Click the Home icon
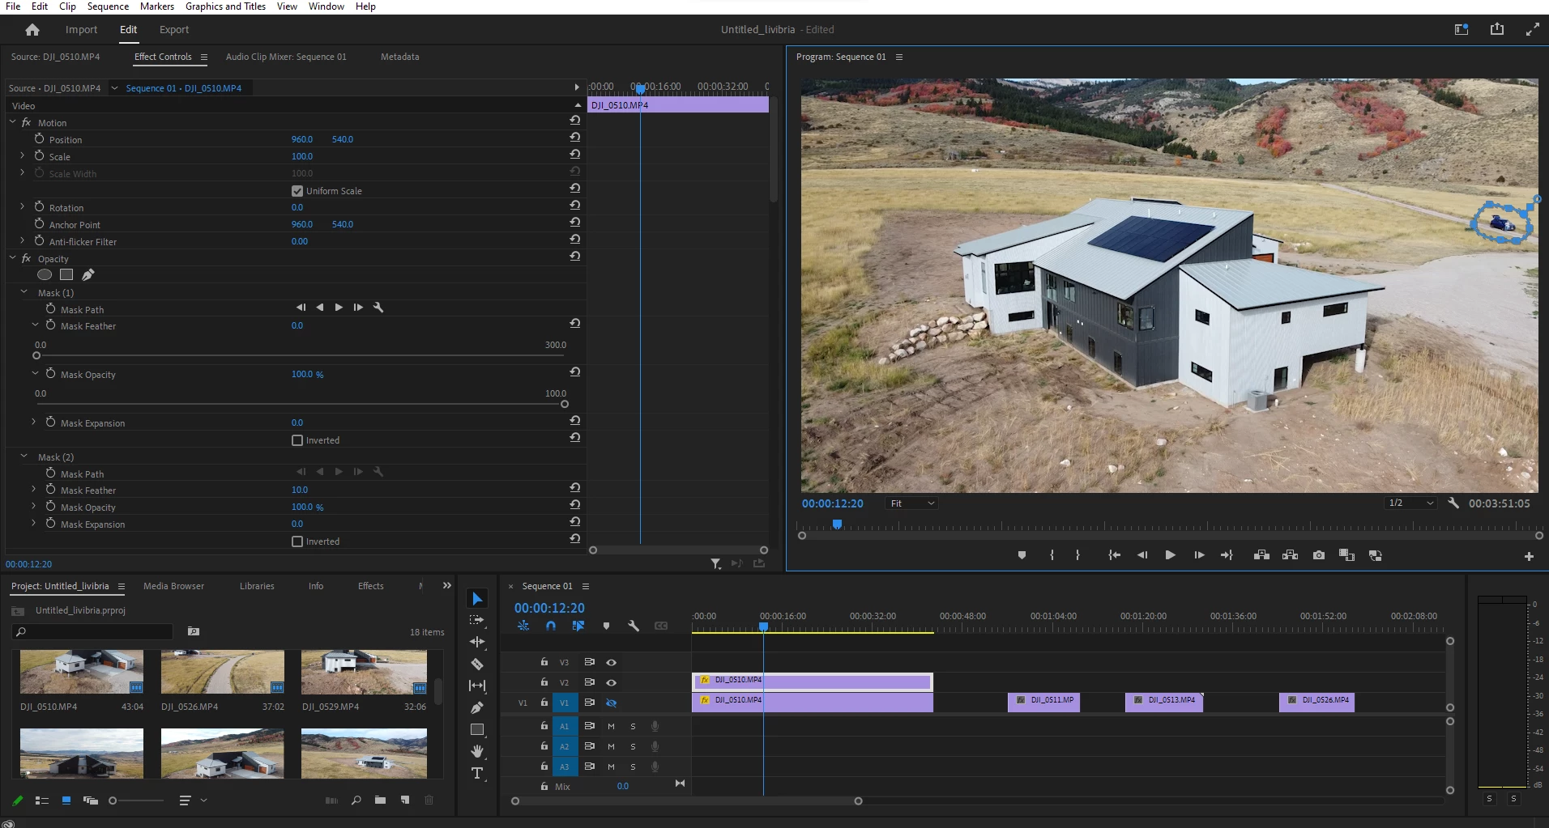 32,30
